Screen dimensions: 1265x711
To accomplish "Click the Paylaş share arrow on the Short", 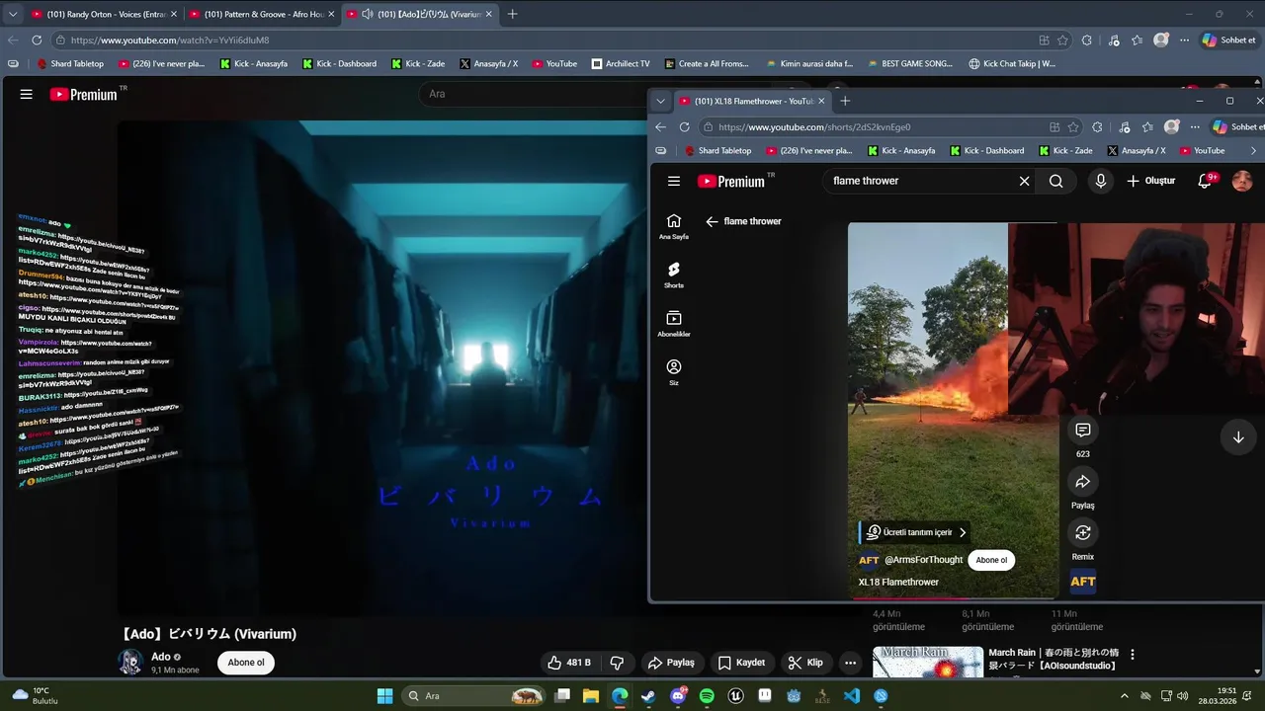I will point(1082,482).
